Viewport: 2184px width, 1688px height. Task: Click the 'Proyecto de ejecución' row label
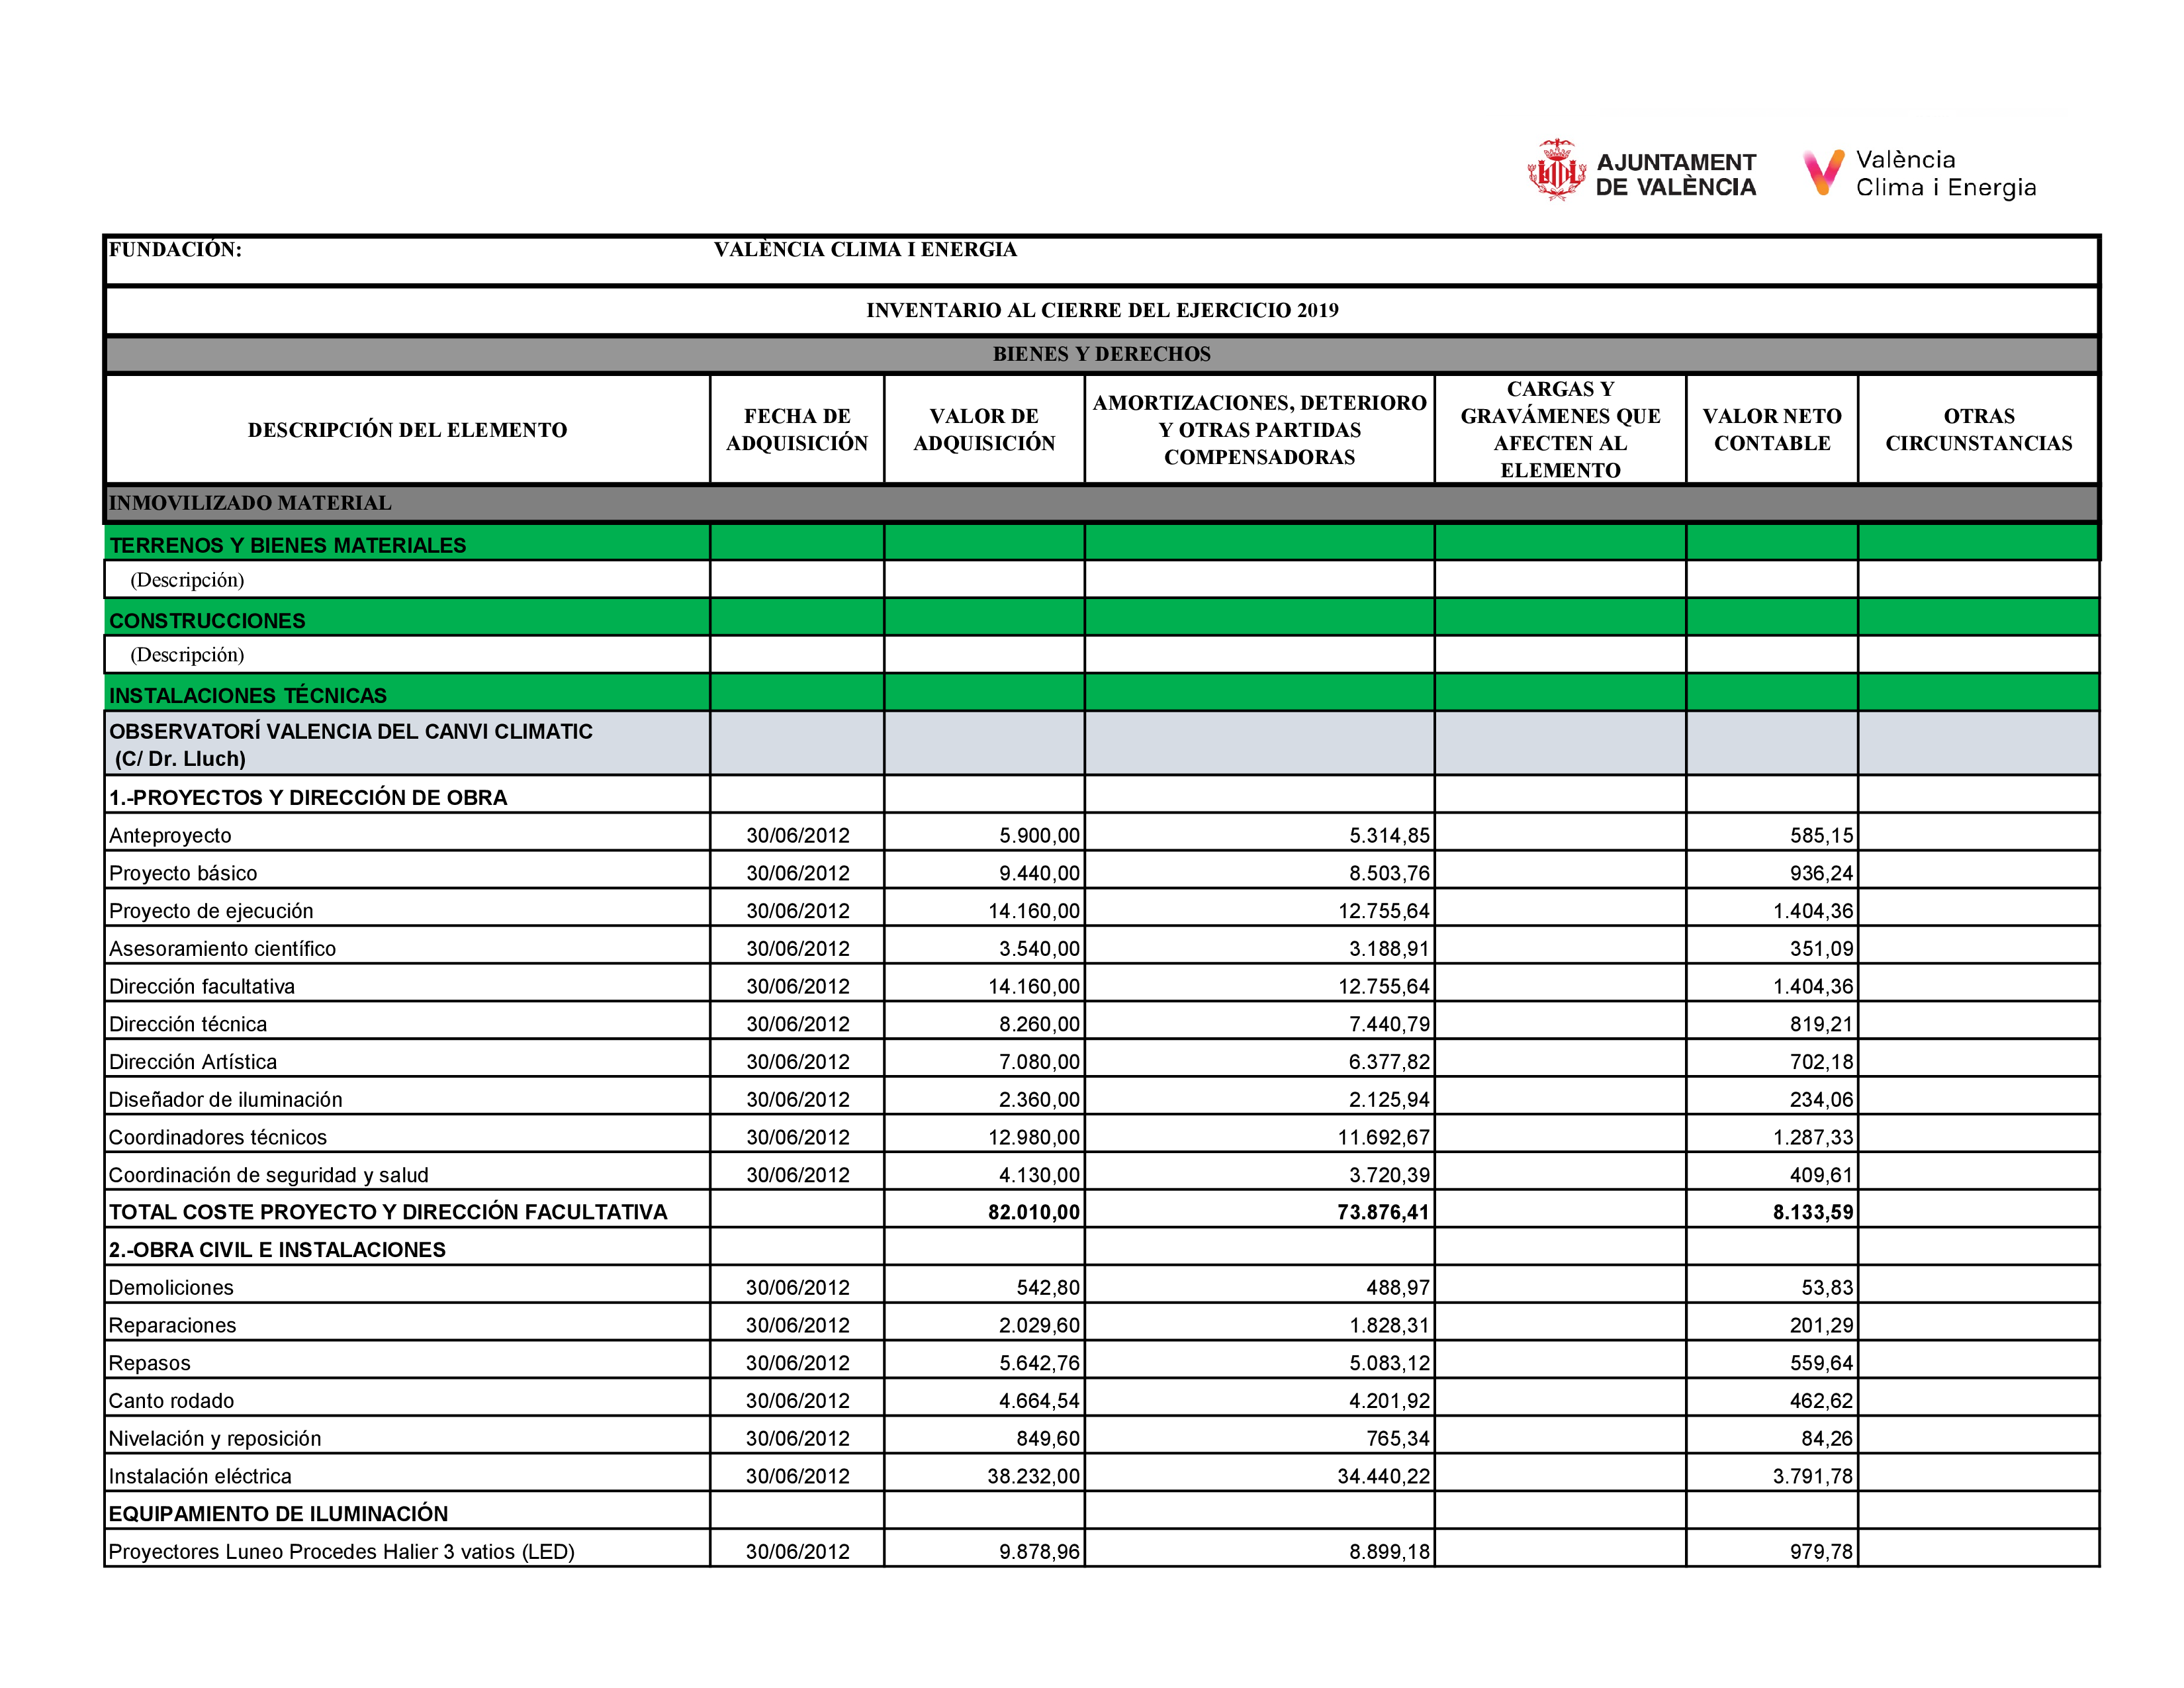[211, 911]
